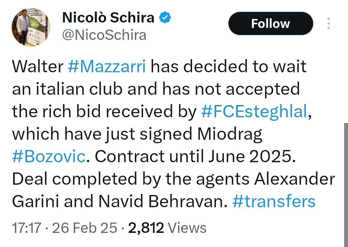Screen dimensions: 348x247
Task: Open the #Mazzarri hashtag
Action: click(x=107, y=67)
